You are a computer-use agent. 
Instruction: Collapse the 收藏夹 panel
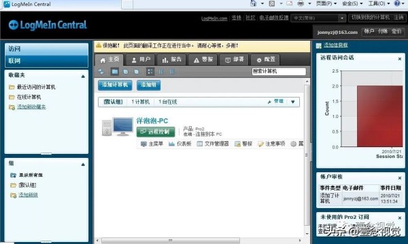(x=83, y=76)
